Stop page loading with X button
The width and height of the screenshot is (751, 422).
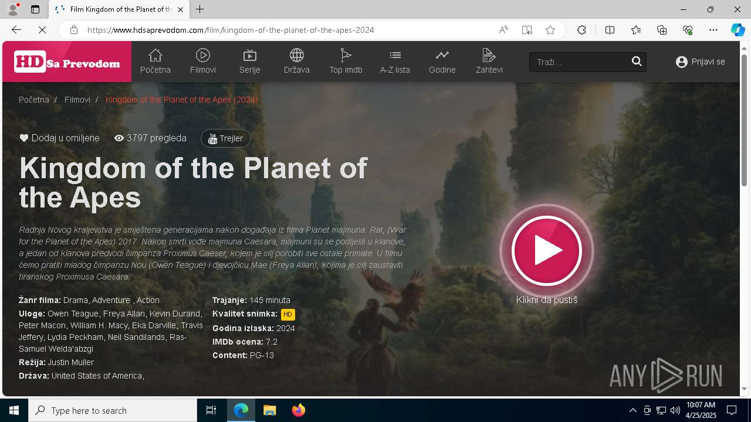[x=42, y=30]
